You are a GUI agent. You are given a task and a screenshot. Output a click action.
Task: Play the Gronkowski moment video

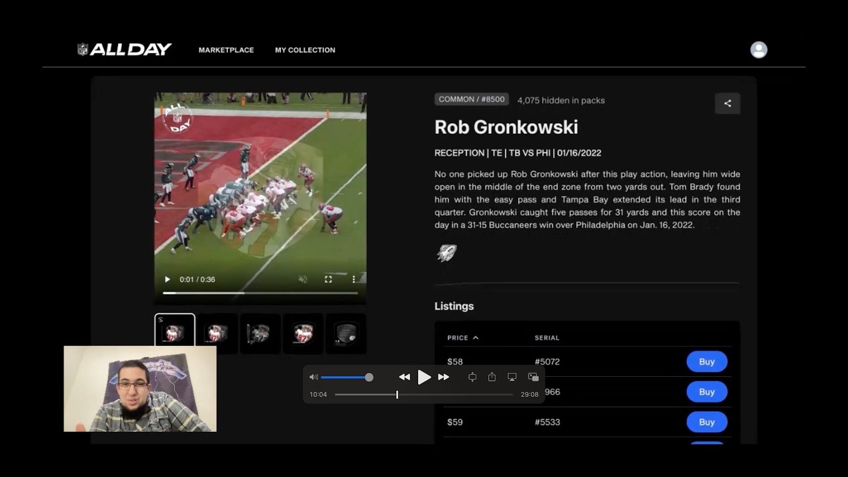click(x=167, y=280)
